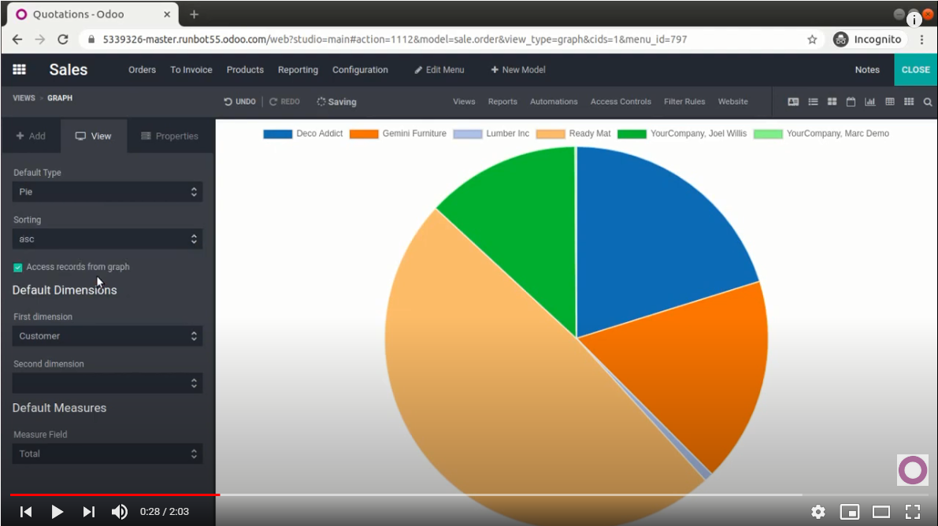Open the pivot table view icon

point(889,102)
